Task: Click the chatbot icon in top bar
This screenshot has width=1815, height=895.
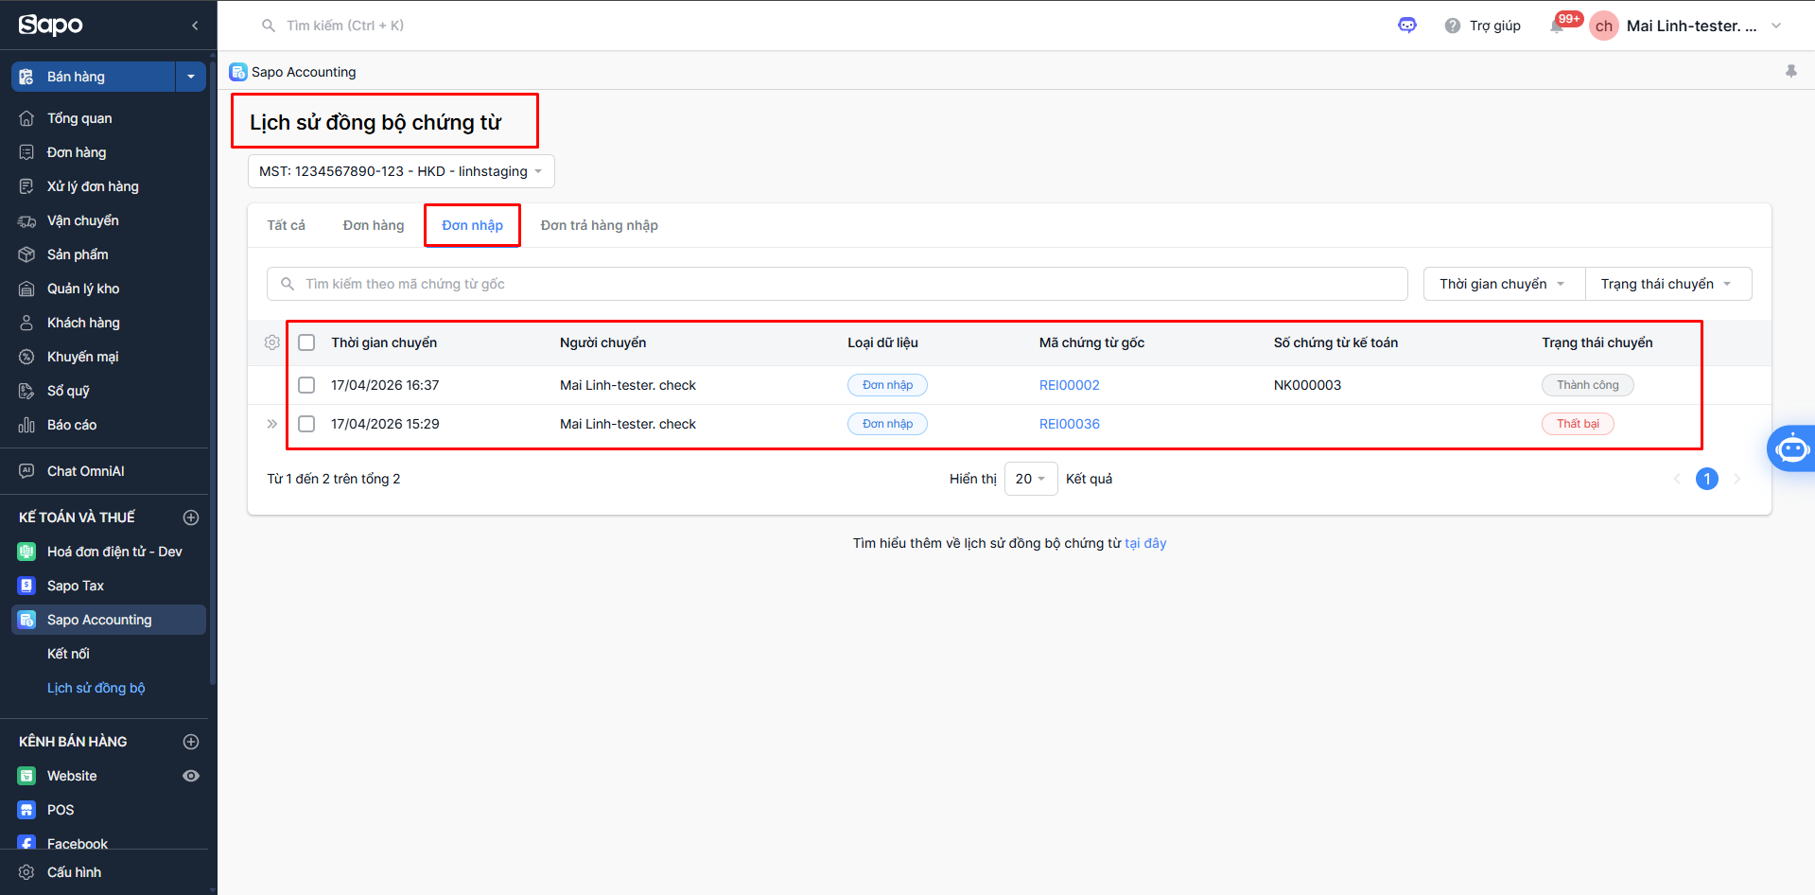Action: (x=1407, y=26)
